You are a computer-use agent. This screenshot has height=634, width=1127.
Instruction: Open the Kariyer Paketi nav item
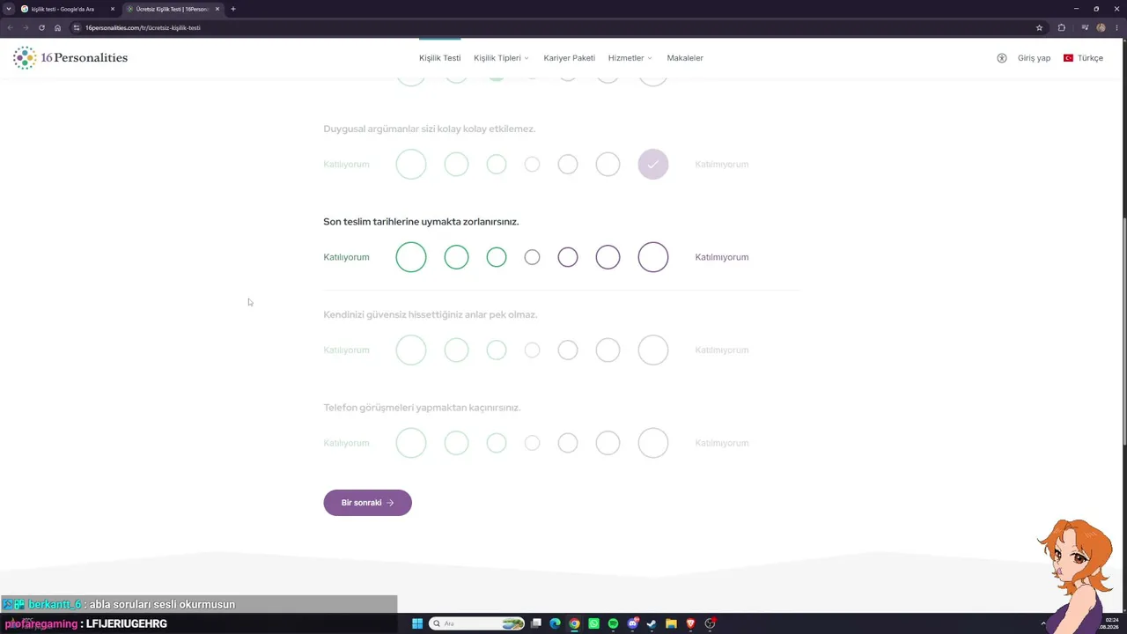coord(569,58)
